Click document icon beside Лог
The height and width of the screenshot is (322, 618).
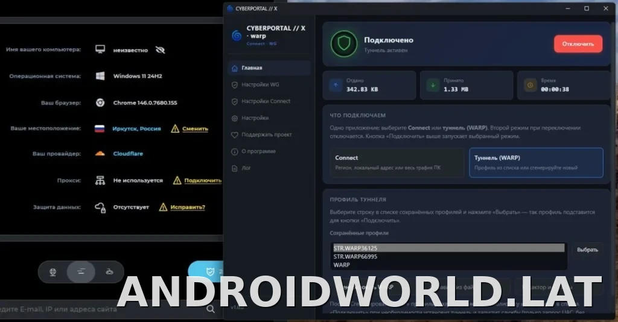[235, 168]
